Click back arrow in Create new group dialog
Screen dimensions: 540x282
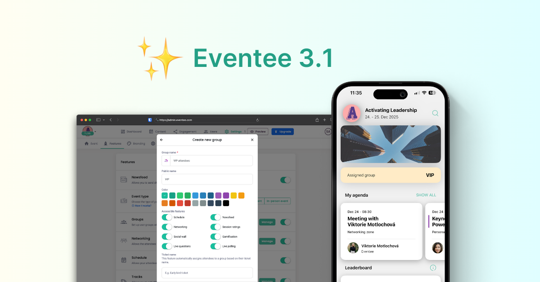point(162,140)
